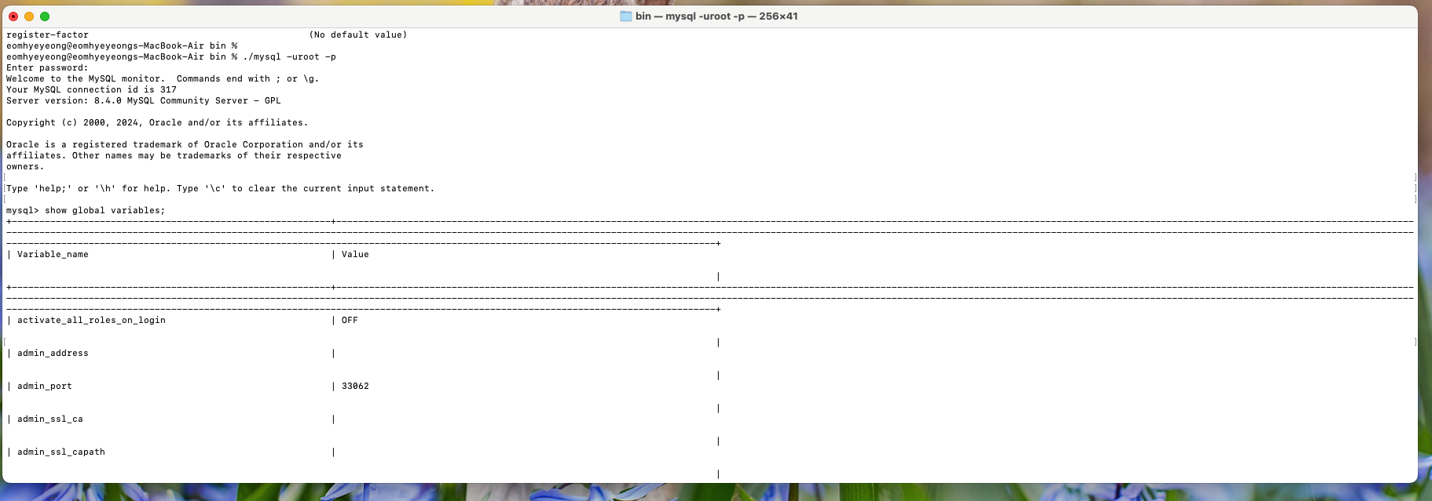The image size is (1432, 501).
Task: Click the 'Server version: 8.4.0' line
Action: pos(144,101)
